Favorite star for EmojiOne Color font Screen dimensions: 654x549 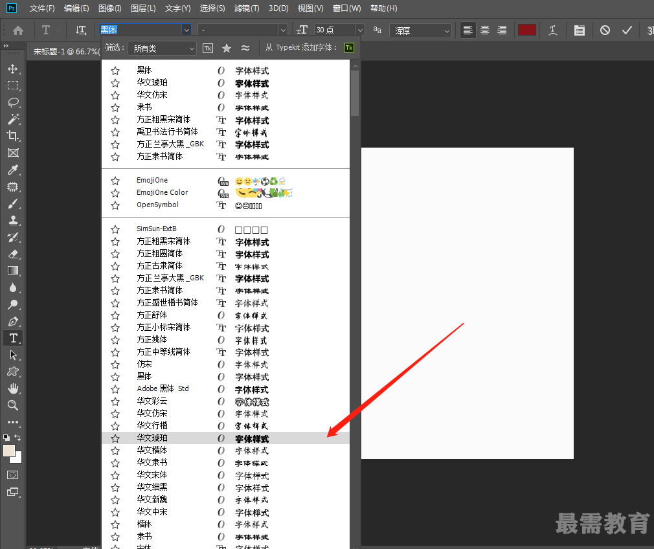pos(115,193)
